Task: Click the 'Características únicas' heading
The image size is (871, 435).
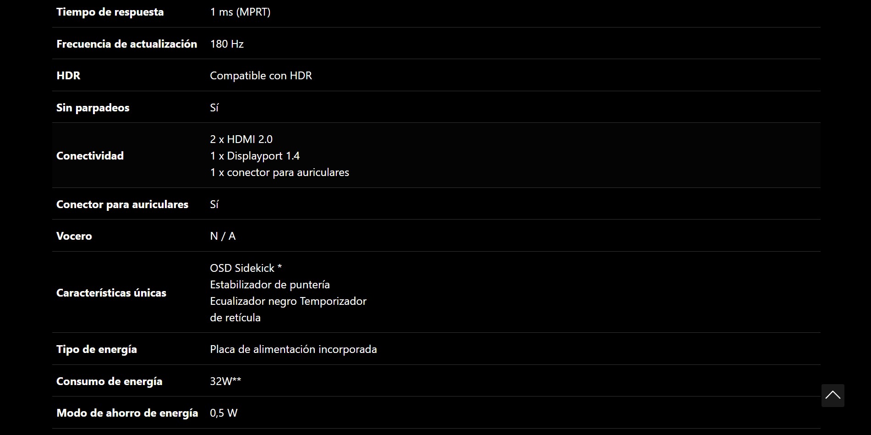Action: [x=111, y=293]
